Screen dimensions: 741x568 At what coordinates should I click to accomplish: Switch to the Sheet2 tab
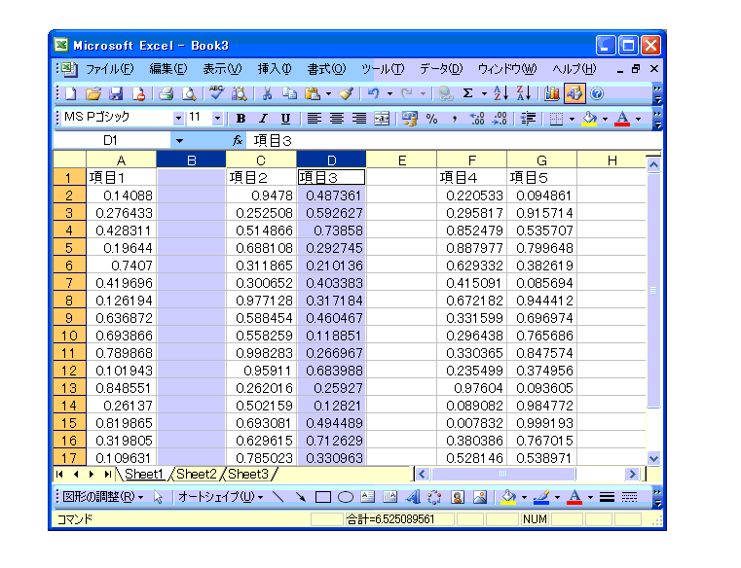(x=196, y=474)
